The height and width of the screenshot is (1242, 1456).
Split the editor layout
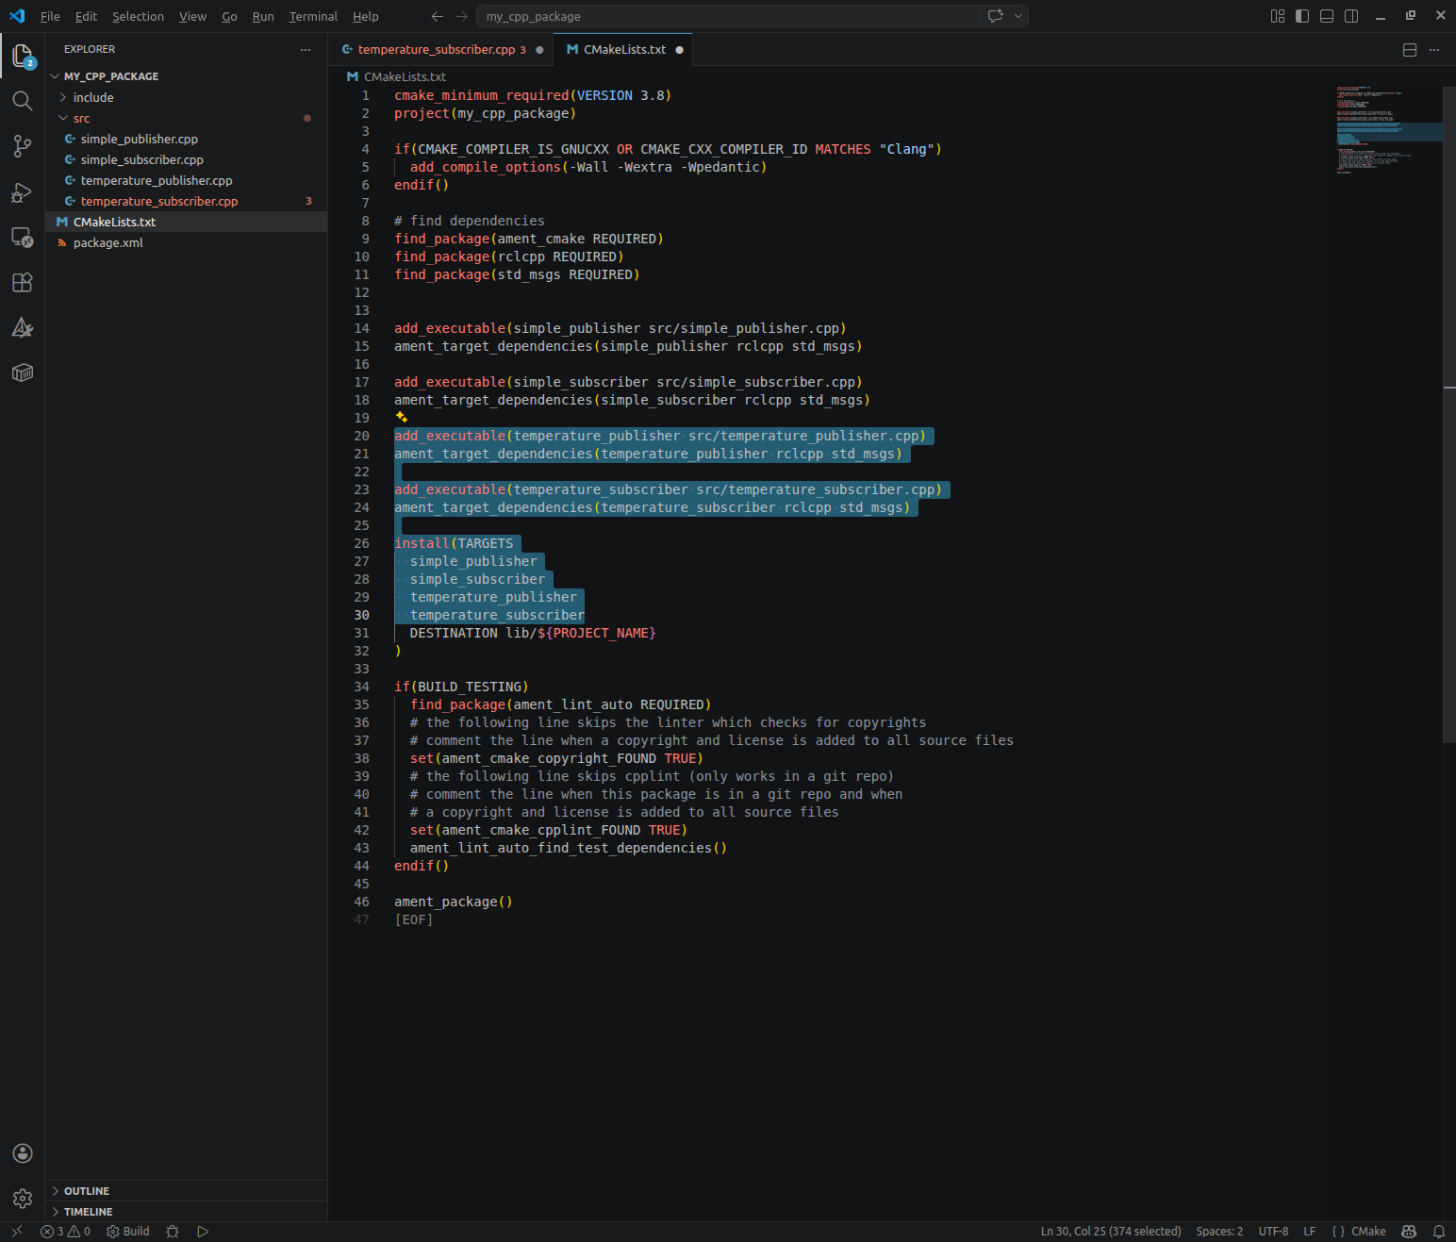pos(1410,50)
